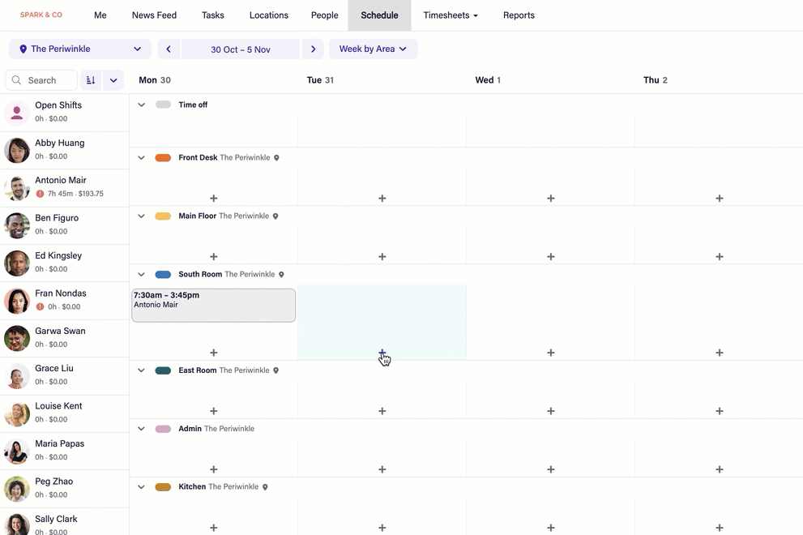Open the Week by Area view dropdown
The width and height of the screenshot is (803, 535).
pyautogui.click(x=373, y=49)
